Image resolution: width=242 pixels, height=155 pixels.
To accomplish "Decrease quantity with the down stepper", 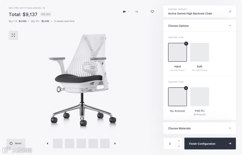I will point(179,146).
